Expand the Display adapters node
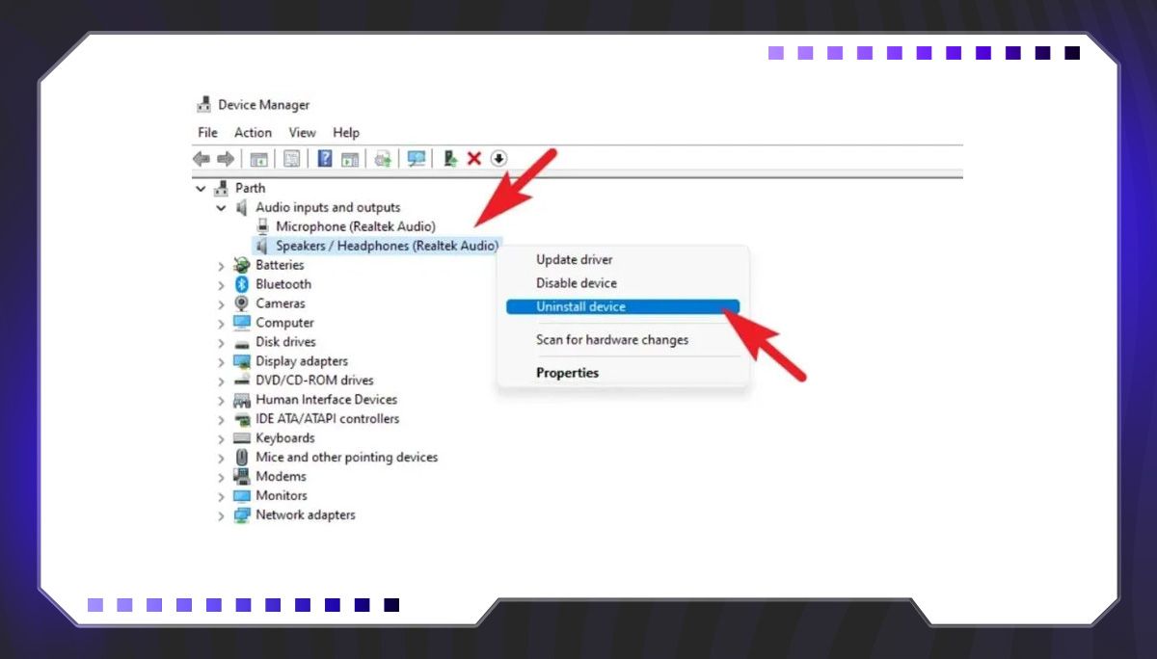 tap(222, 362)
